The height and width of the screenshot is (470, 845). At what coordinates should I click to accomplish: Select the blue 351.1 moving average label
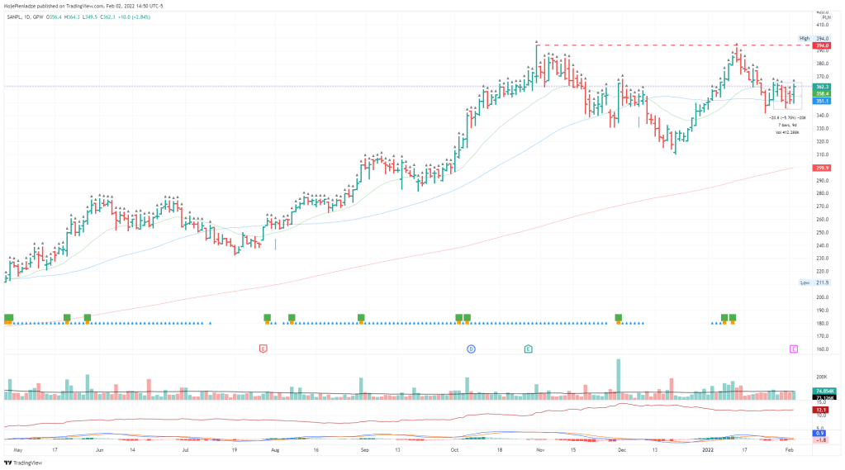point(822,101)
